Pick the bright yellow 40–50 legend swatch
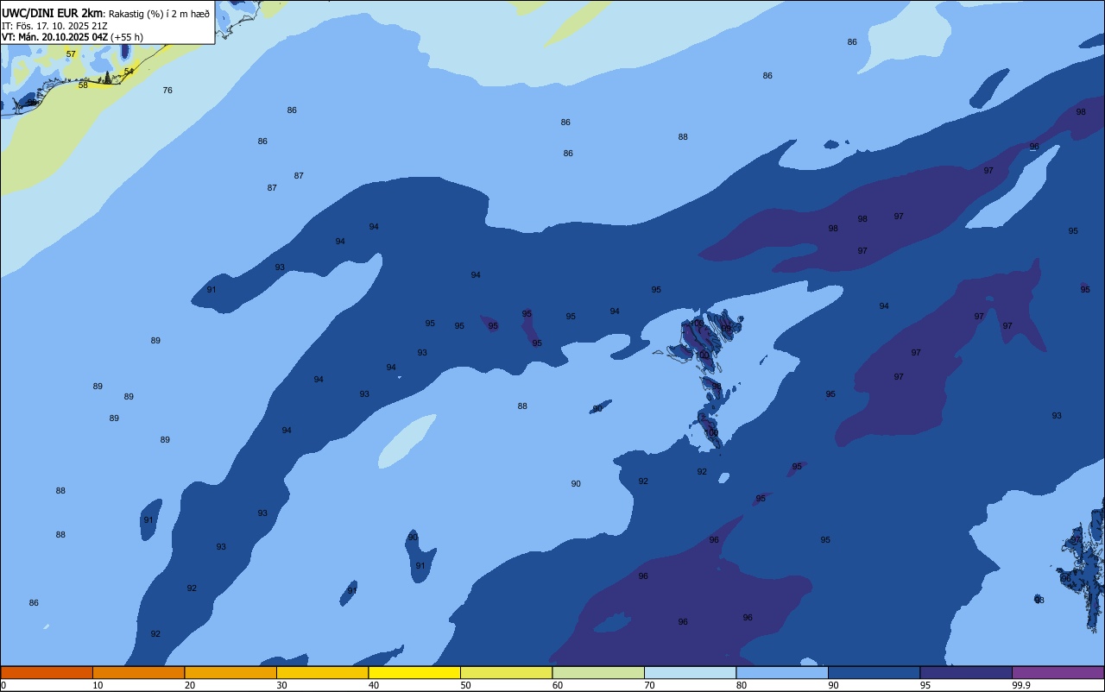The width and height of the screenshot is (1105, 692). [x=414, y=672]
